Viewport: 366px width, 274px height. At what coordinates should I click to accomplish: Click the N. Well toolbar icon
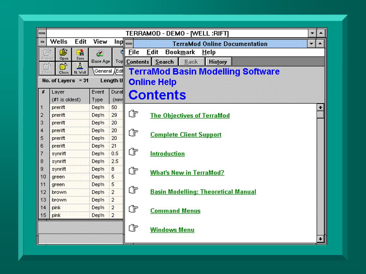point(80,68)
